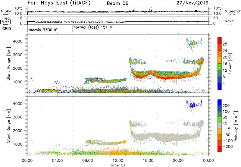Click the 'Freq. [MHz]' axis label

(x=5, y=20)
